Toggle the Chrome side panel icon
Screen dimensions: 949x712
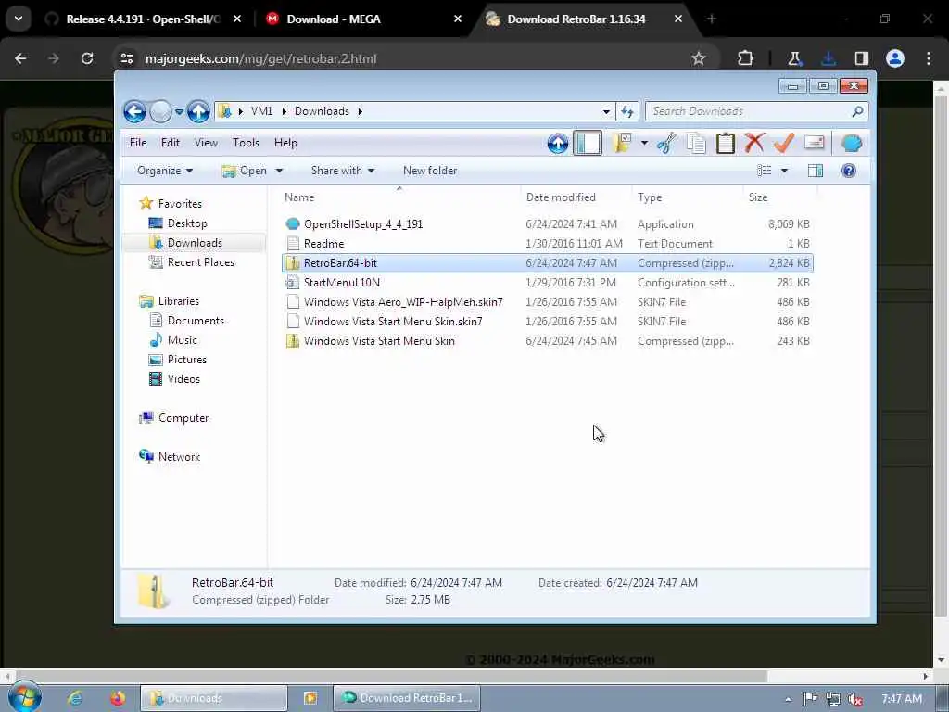pyautogui.click(x=861, y=58)
